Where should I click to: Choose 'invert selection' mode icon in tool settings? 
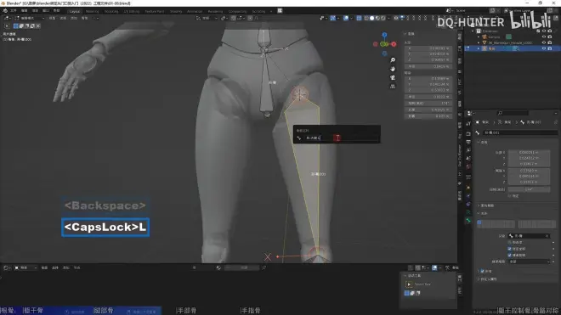32,25
